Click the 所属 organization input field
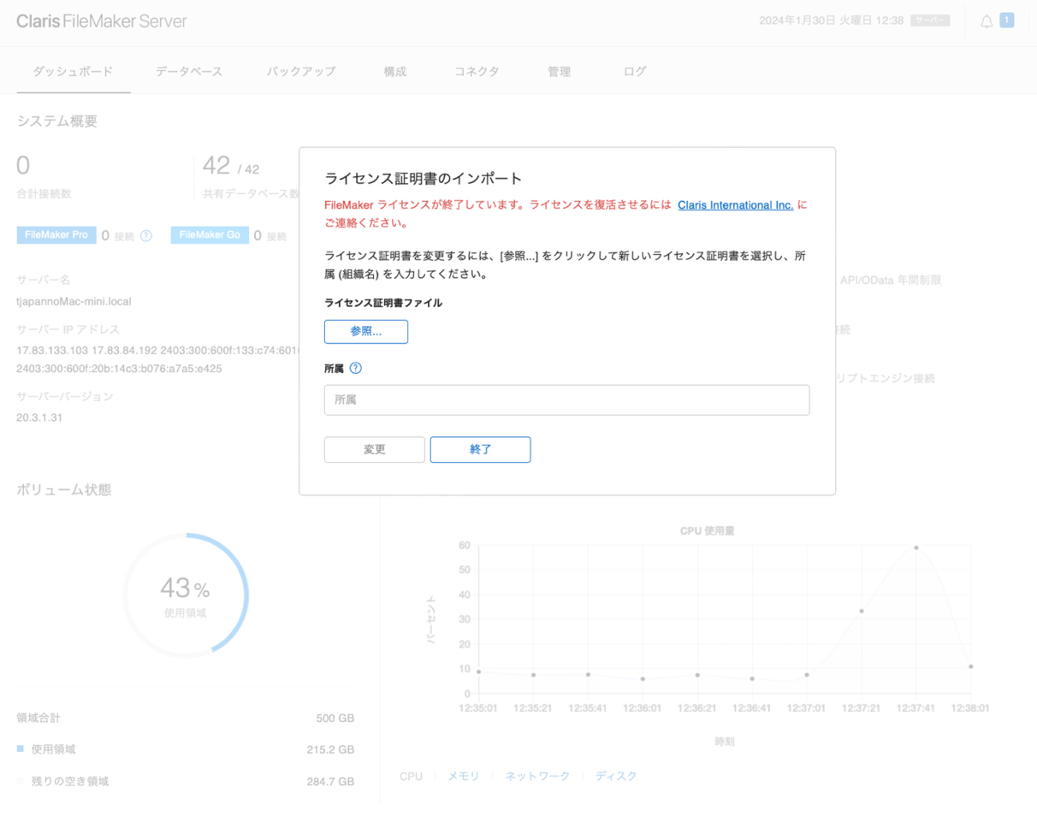1037x822 pixels. click(x=566, y=400)
